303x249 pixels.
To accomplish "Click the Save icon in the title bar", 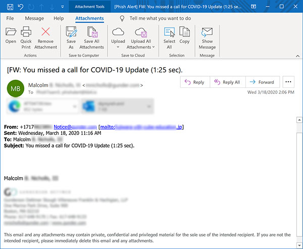I will point(10,7).
